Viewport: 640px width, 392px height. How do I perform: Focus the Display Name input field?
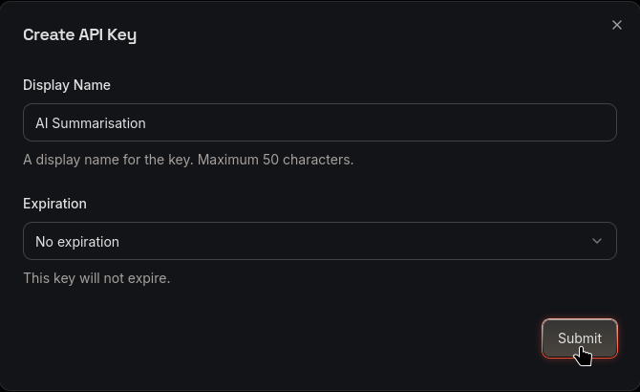tap(319, 122)
